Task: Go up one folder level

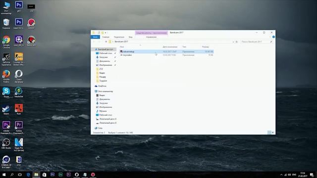Action: [106, 42]
